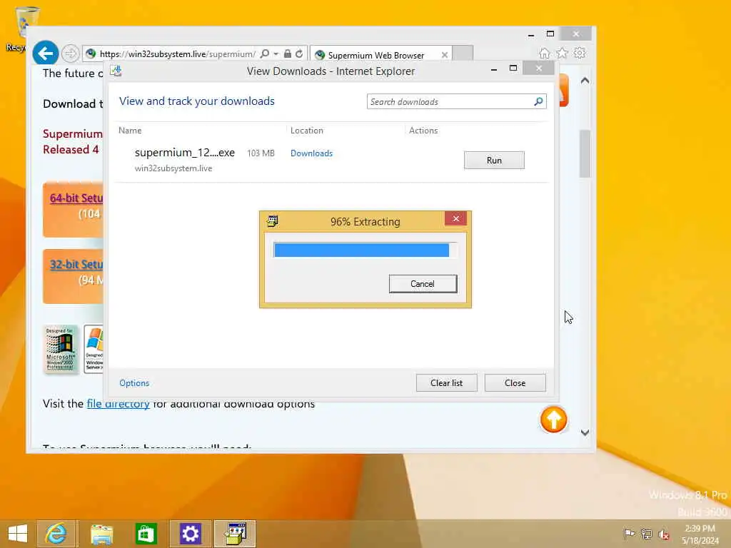Click the installer extractor taskbar icon
The height and width of the screenshot is (548, 731).
click(x=235, y=534)
